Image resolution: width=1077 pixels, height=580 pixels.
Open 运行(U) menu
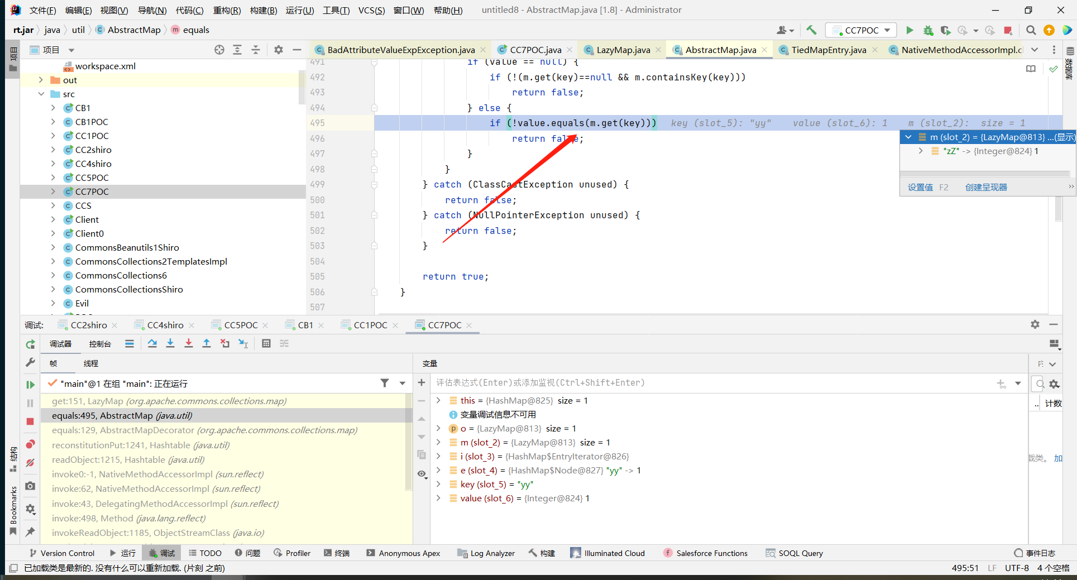[300, 10]
